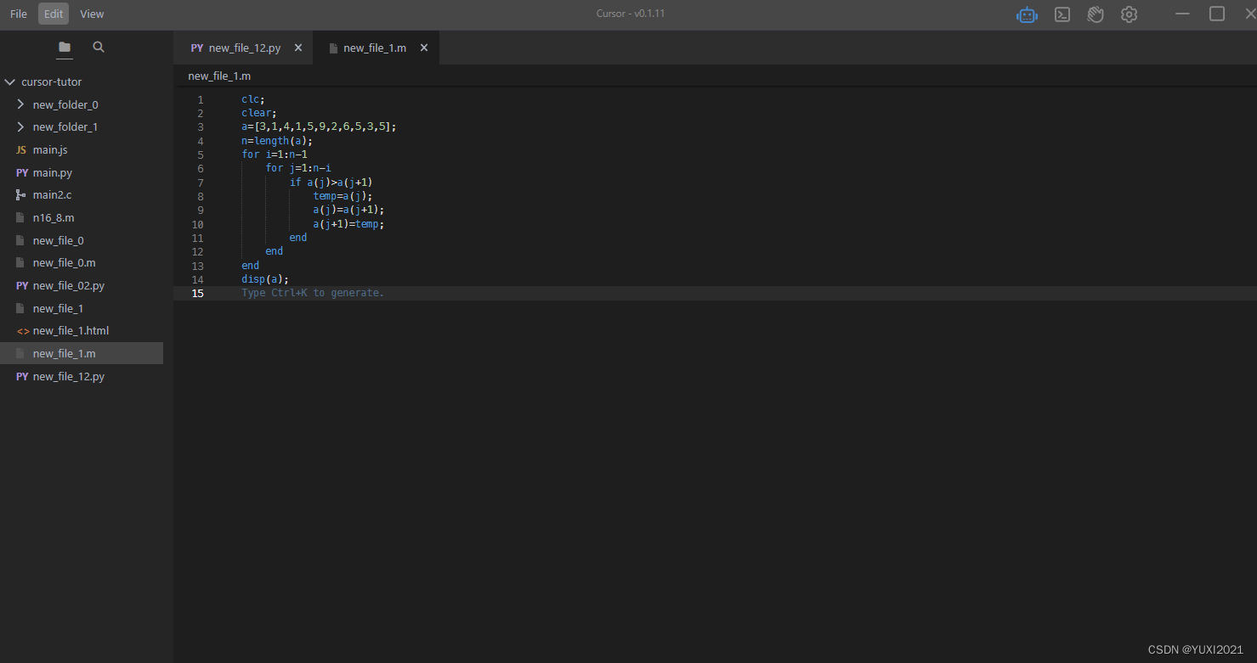Screen dimensions: 1257x663
Task: Open the File menu
Action: [19, 14]
